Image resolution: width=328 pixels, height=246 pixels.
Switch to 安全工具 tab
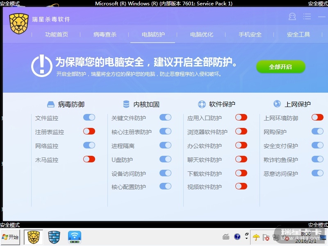(298, 34)
